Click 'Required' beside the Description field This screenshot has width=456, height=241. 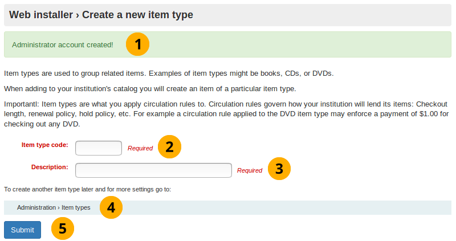point(250,170)
